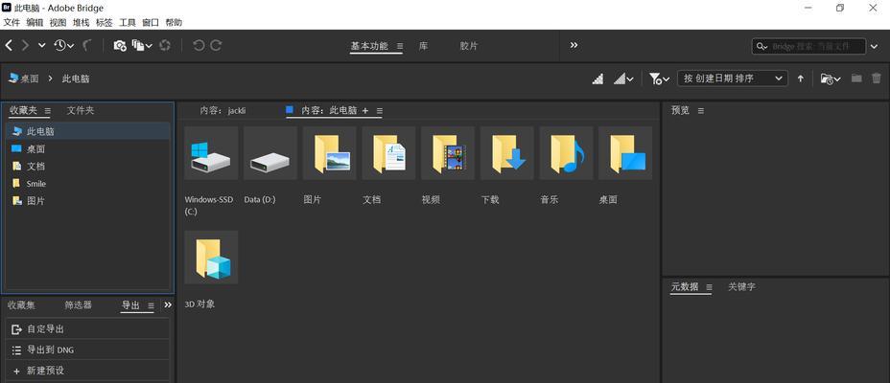Click the delete trash can icon
Viewport: 890px width, 383px height.
878,79
